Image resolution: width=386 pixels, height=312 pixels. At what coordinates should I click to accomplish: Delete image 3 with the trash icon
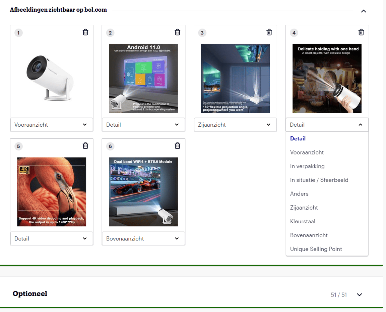[x=269, y=32]
